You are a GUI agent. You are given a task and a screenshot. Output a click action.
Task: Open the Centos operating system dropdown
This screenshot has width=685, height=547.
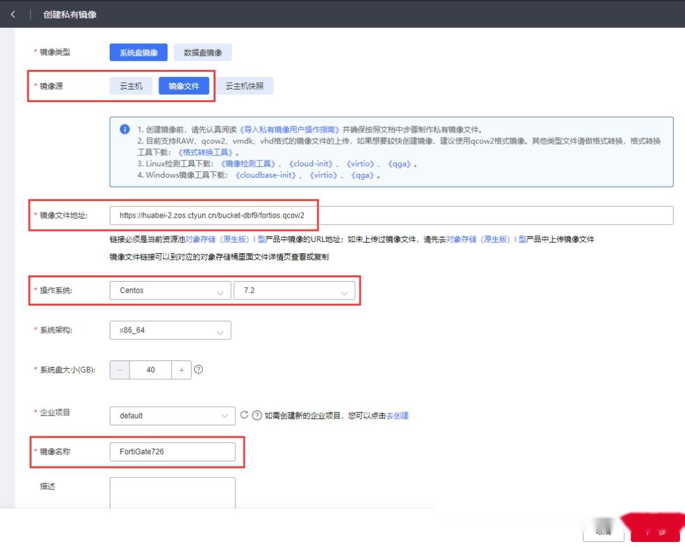pyautogui.click(x=171, y=291)
